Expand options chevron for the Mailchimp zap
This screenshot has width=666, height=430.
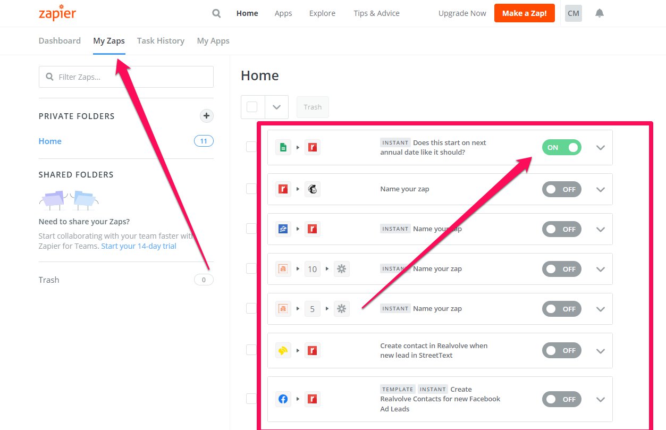[x=601, y=189]
